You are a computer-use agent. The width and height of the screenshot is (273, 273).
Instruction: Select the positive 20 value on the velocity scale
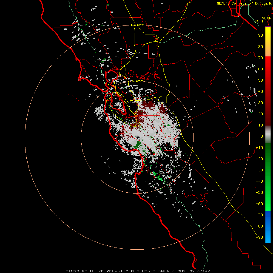(x=261, y=114)
